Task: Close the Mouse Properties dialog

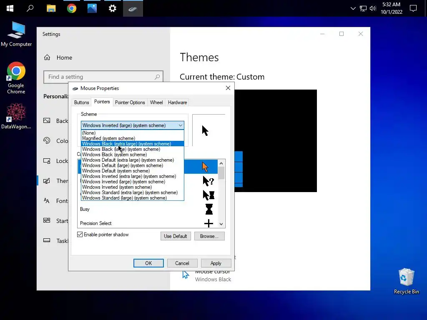Action: point(228,88)
